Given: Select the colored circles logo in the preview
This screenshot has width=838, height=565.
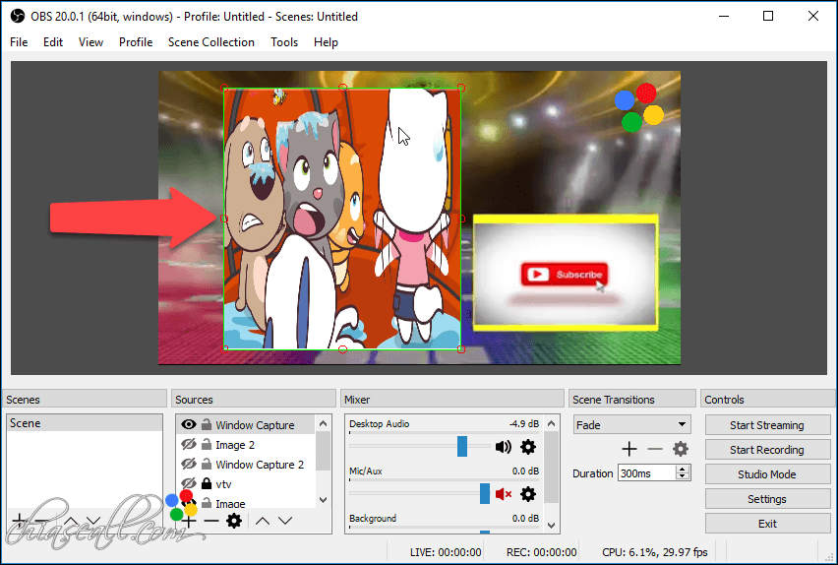Looking at the screenshot, I should pyautogui.click(x=639, y=107).
